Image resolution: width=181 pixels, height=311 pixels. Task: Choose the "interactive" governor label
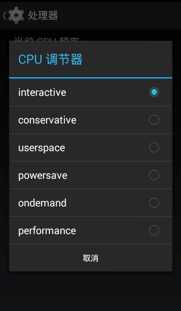pos(42,92)
